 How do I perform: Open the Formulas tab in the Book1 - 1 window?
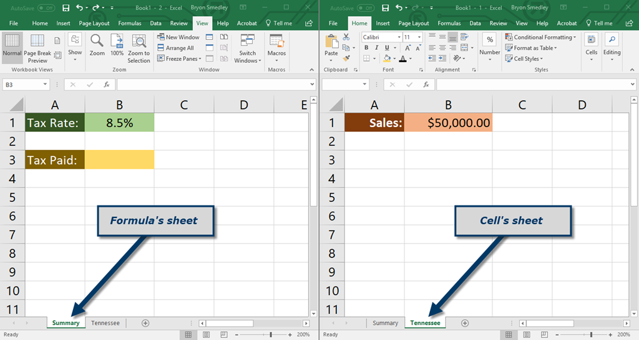point(449,23)
